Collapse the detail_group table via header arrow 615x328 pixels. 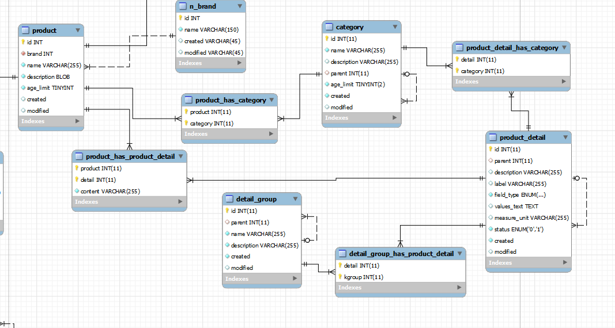click(295, 199)
